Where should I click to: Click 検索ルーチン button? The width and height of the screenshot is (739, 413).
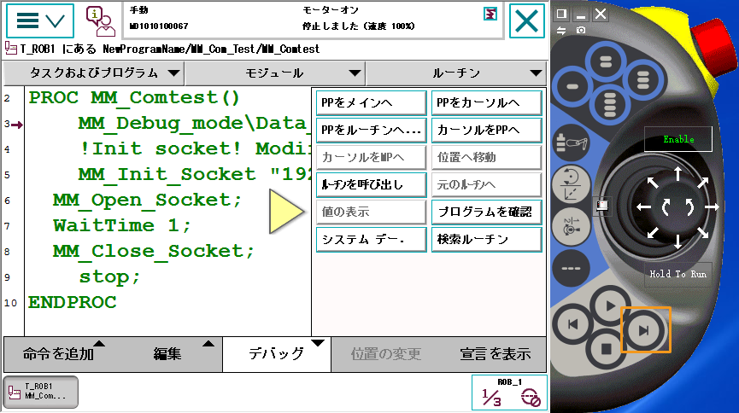(487, 240)
